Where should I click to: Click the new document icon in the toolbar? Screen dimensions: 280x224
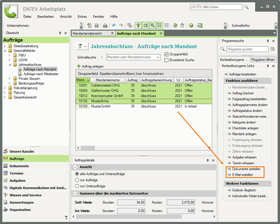[x=89, y=25]
